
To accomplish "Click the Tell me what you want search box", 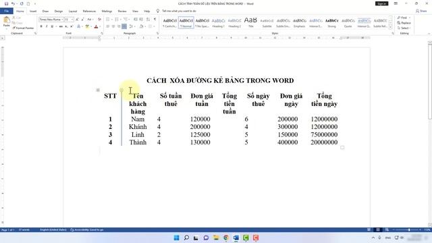I will pos(179,11).
